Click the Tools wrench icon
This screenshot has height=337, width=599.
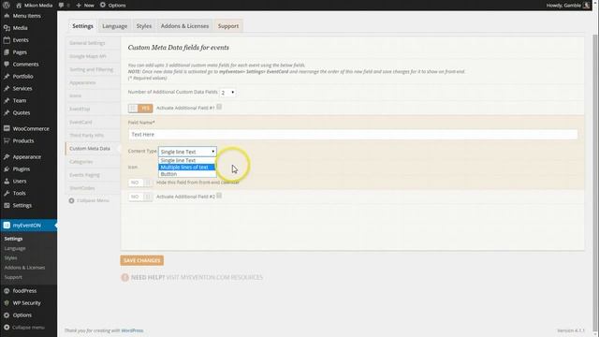click(x=7, y=193)
